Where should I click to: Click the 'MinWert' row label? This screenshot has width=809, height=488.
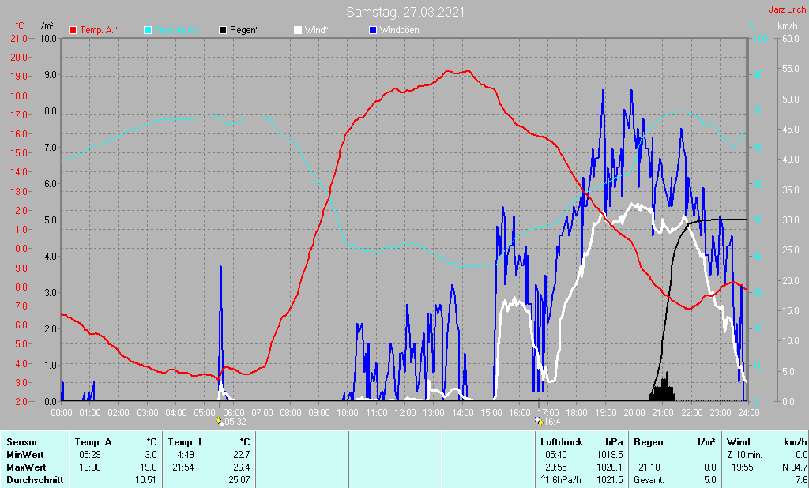[24, 455]
